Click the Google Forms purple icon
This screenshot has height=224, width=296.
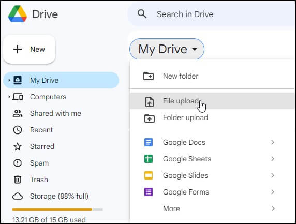(x=149, y=192)
